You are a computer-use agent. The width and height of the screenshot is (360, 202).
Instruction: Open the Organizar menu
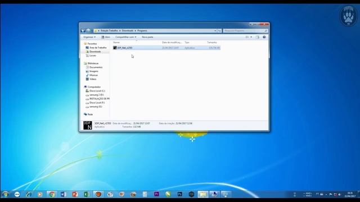coord(89,37)
